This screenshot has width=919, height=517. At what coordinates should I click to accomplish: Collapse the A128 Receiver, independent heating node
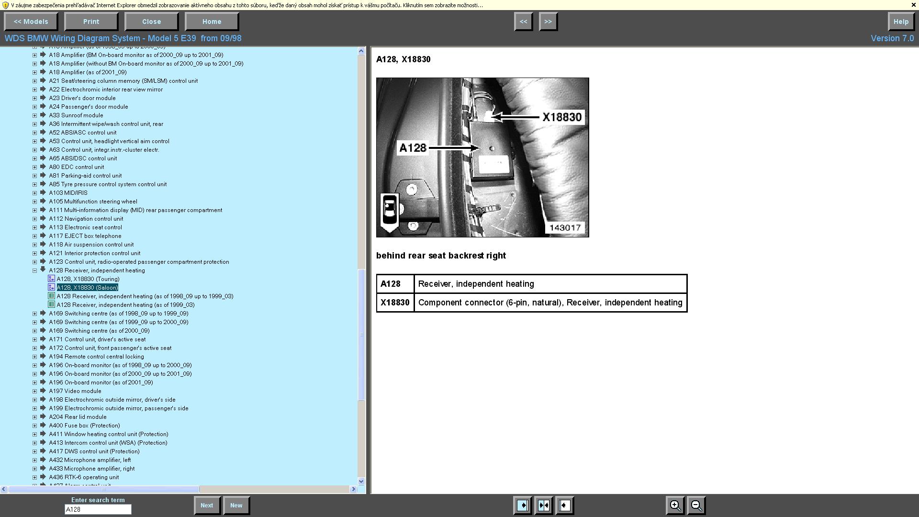34,270
